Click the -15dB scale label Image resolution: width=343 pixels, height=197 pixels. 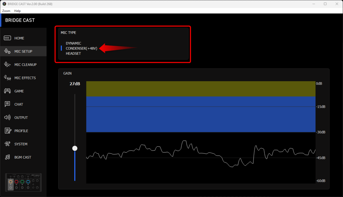[x=321, y=107]
